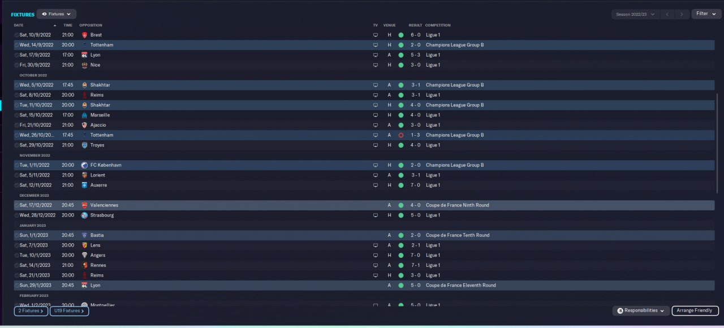Expand the 2 Fixtures button
The height and width of the screenshot is (328, 724).
click(x=31, y=310)
